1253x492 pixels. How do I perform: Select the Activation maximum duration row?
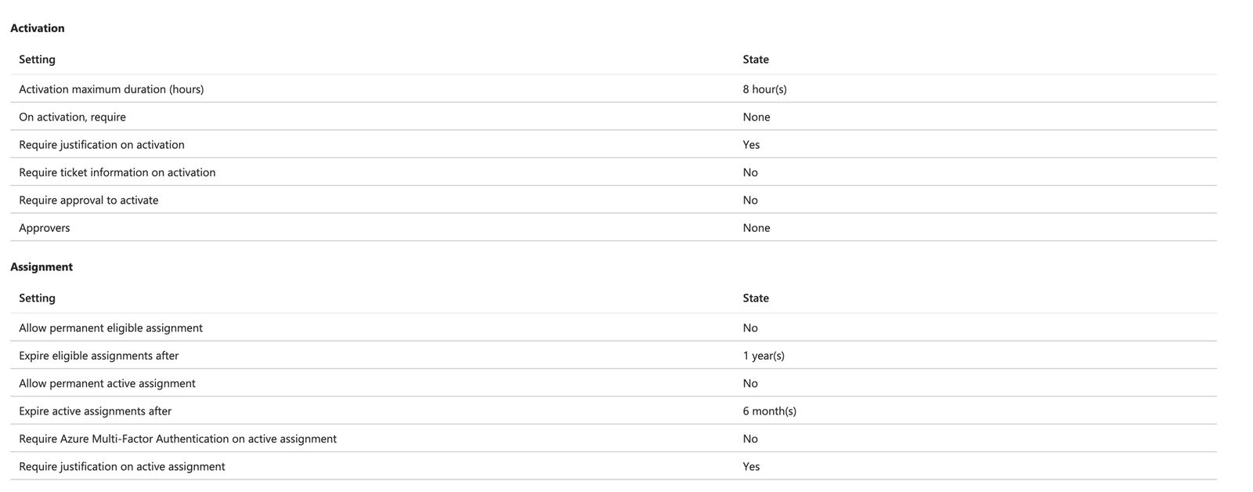pos(111,89)
